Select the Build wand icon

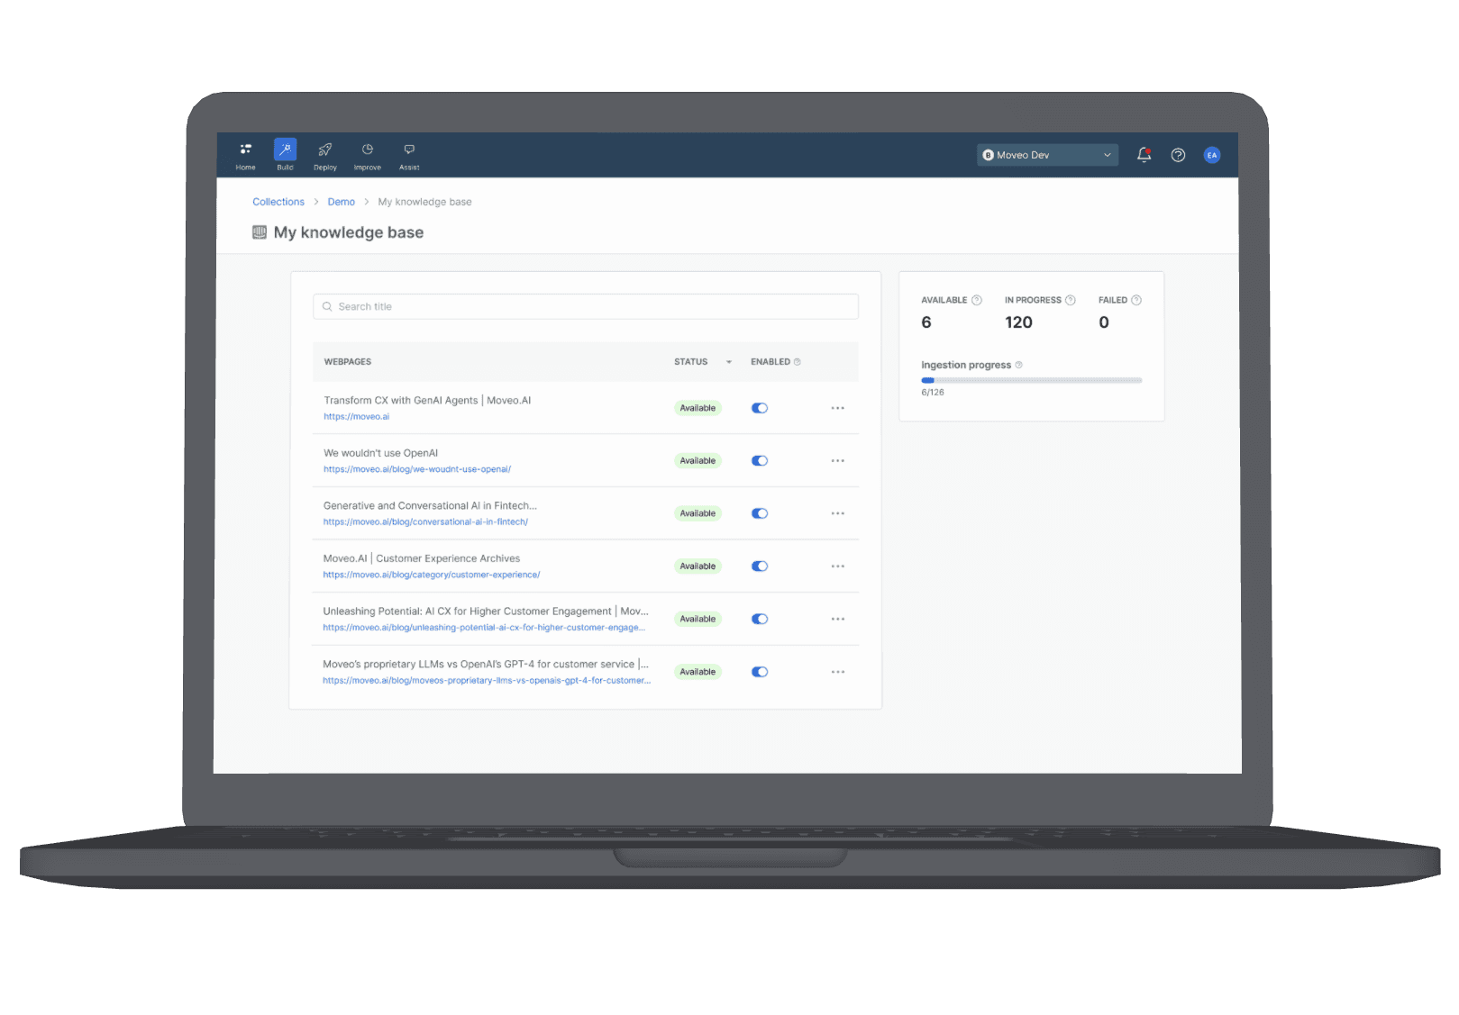tap(285, 150)
